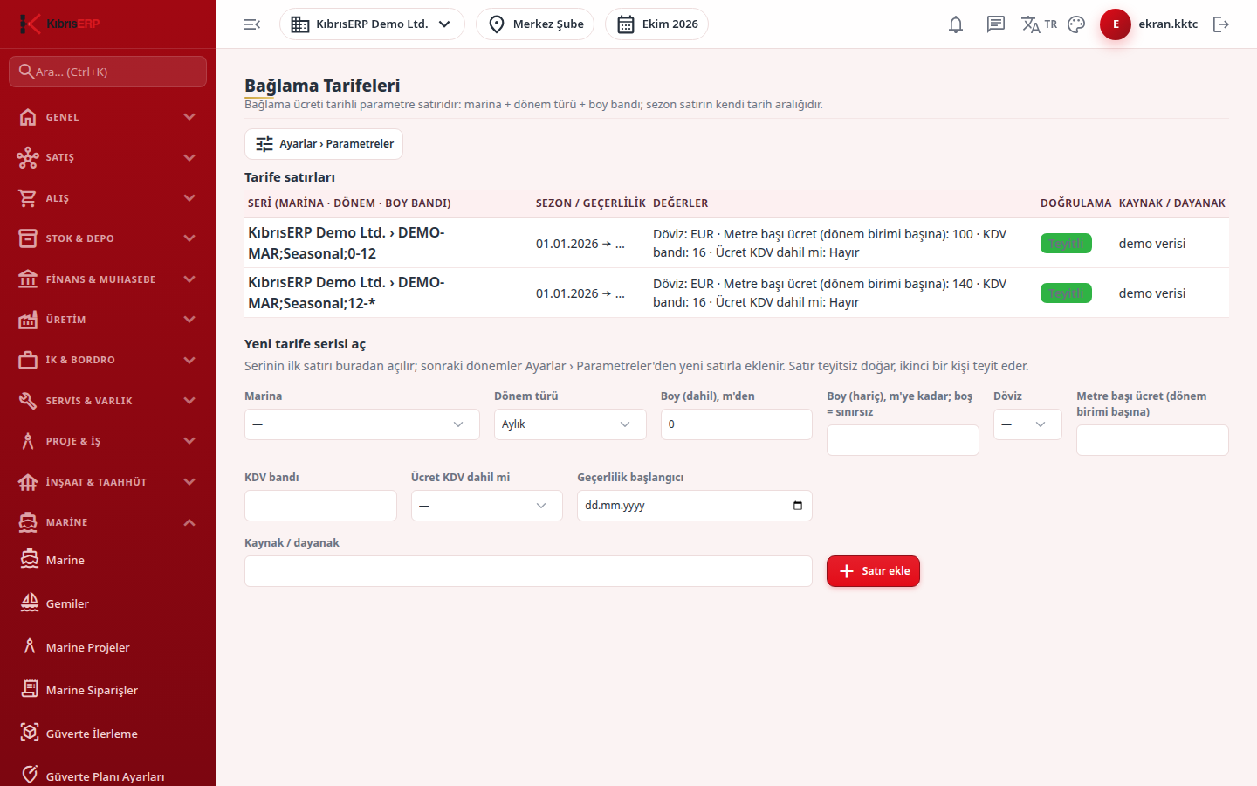Viewport: 1257px width, 786px height.
Task: Open the Merkez Şube branch selector
Action: click(535, 24)
